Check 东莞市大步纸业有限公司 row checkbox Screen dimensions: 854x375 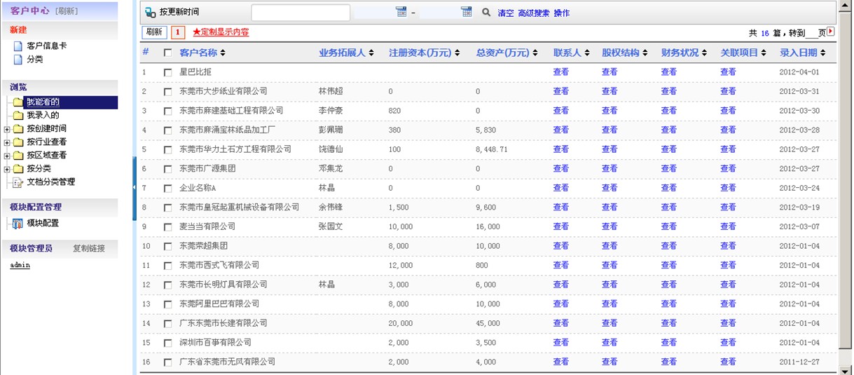pyautogui.click(x=167, y=92)
